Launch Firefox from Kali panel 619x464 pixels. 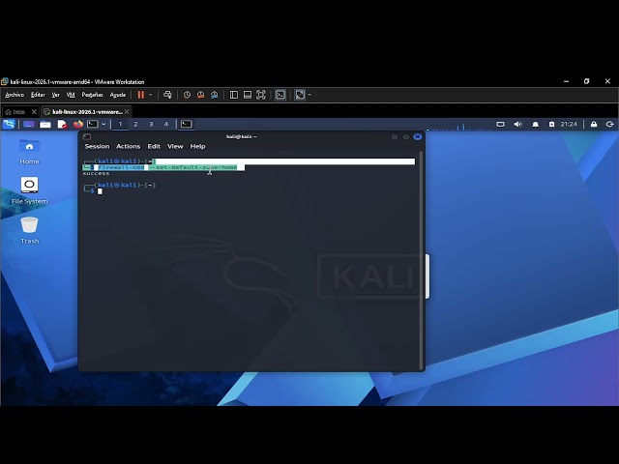click(78, 125)
